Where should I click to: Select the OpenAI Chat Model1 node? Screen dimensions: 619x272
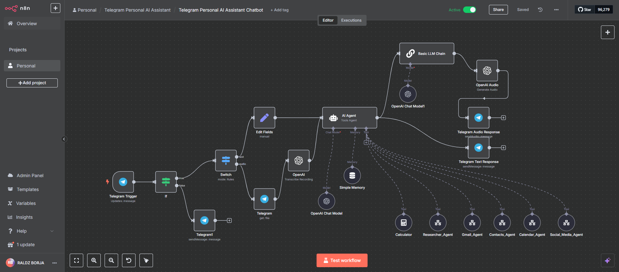pyautogui.click(x=408, y=94)
